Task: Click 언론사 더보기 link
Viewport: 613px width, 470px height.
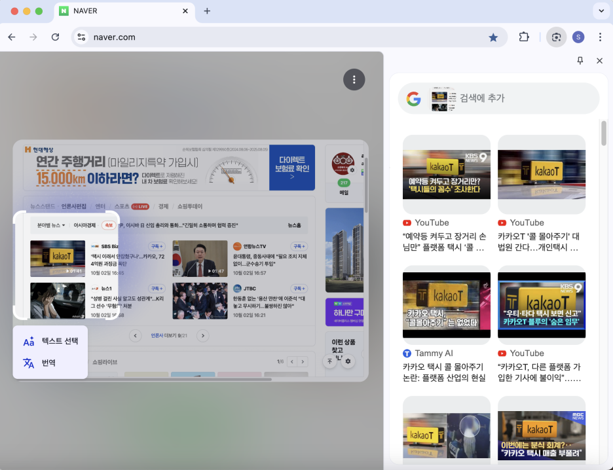Action: pyautogui.click(x=169, y=336)
